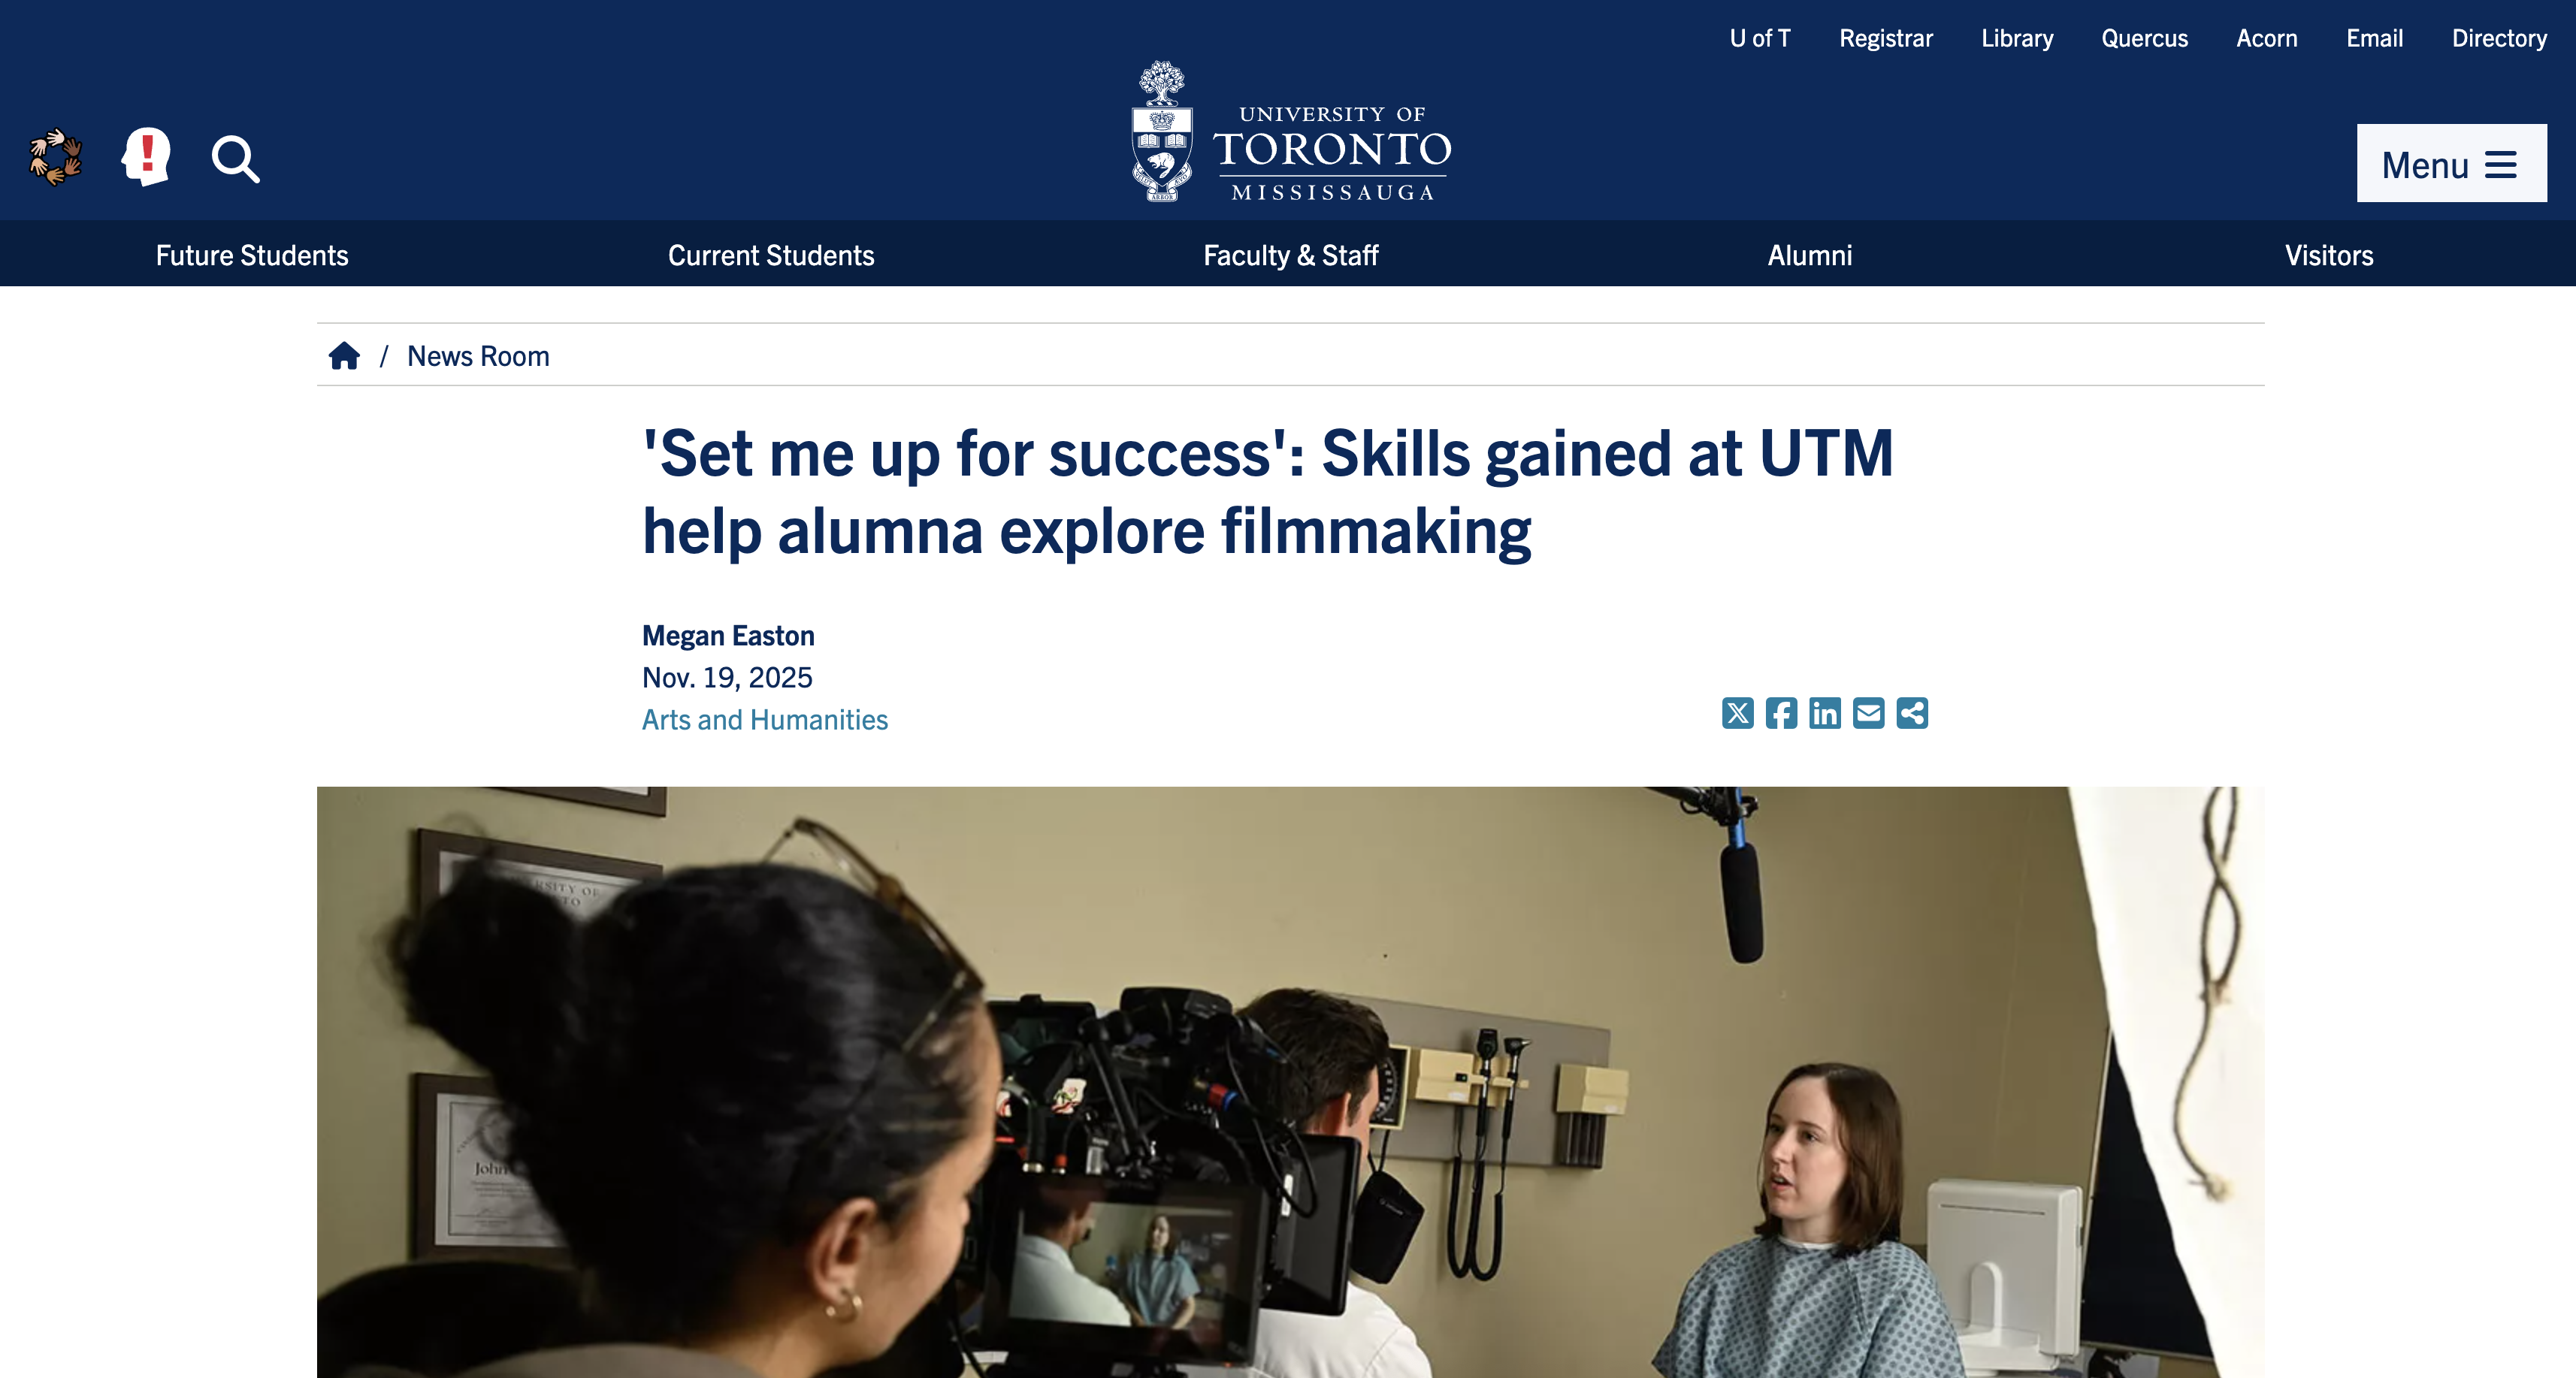The image size is (2576, 1378).
Task: Share article by email envelope icon
Action: coord(1868,713)
